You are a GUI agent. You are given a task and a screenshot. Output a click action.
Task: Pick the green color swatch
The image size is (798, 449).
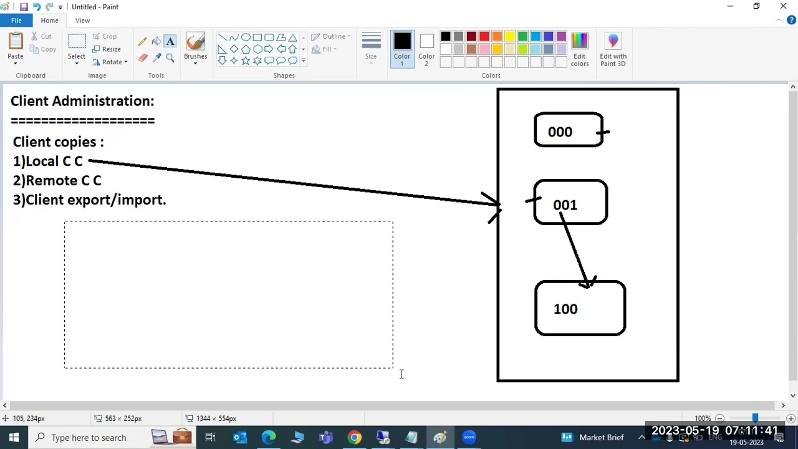[x=522, y=37]
